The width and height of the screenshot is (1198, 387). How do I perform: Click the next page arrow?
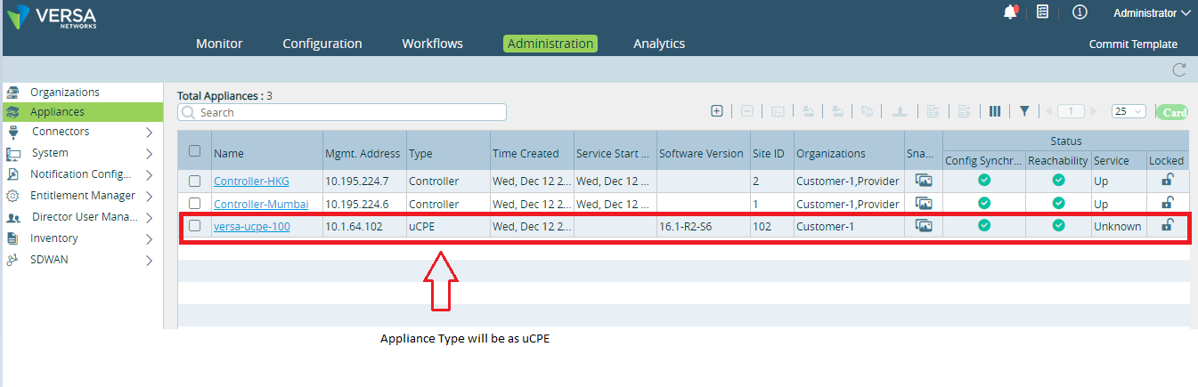pyautogui.click(x=1093, y=111)
